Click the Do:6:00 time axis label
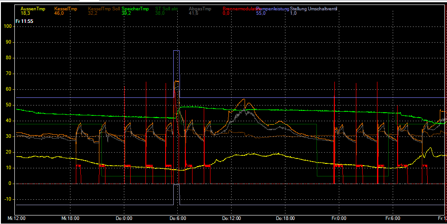 [x=178, y=219]
